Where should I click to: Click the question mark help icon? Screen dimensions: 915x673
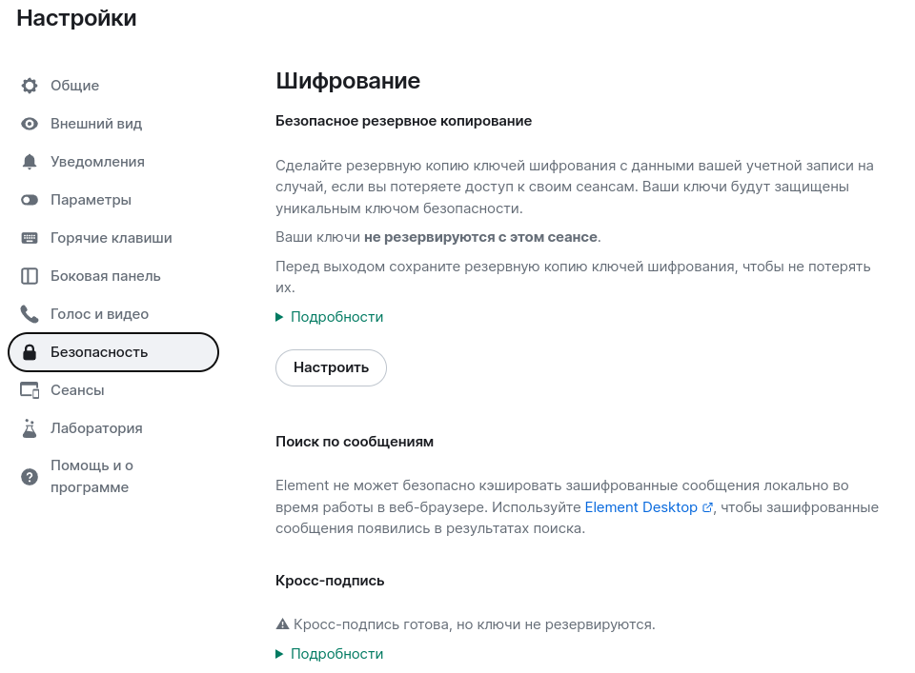click(30, 477)
